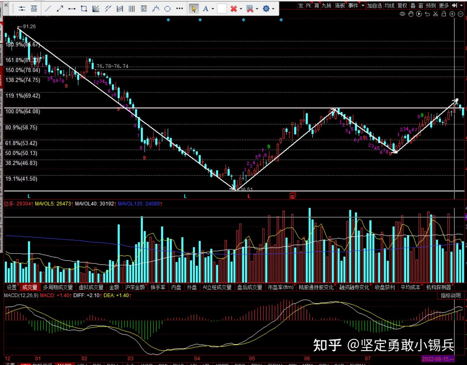This screenshot has width=467, height=365.
Task: Select the arrow trend line tool
Action: point(60,8)
